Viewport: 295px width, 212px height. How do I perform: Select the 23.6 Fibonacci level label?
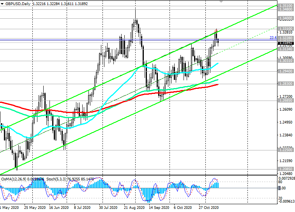click(273, 38)
